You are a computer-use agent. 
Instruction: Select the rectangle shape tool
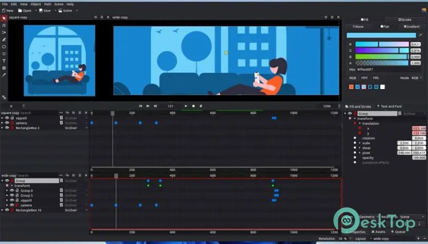[4, 54]
